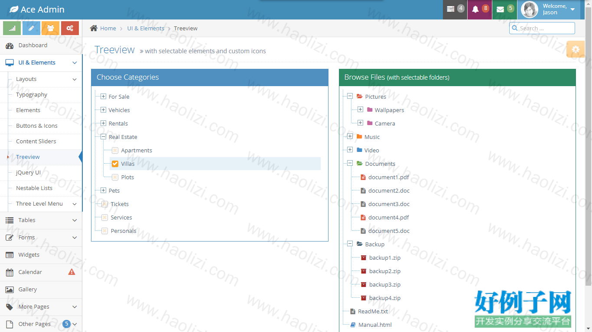Expand the For Sale category
Screen dimensions: 592x332
[x=103, y=97]
